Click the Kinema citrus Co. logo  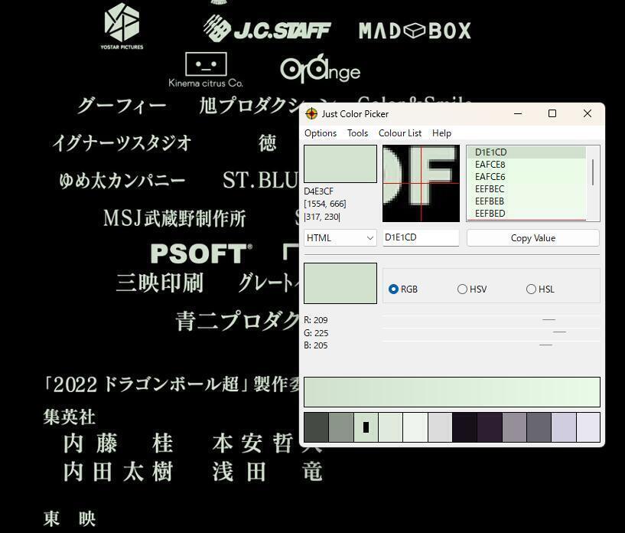click(x=206, y=70)
